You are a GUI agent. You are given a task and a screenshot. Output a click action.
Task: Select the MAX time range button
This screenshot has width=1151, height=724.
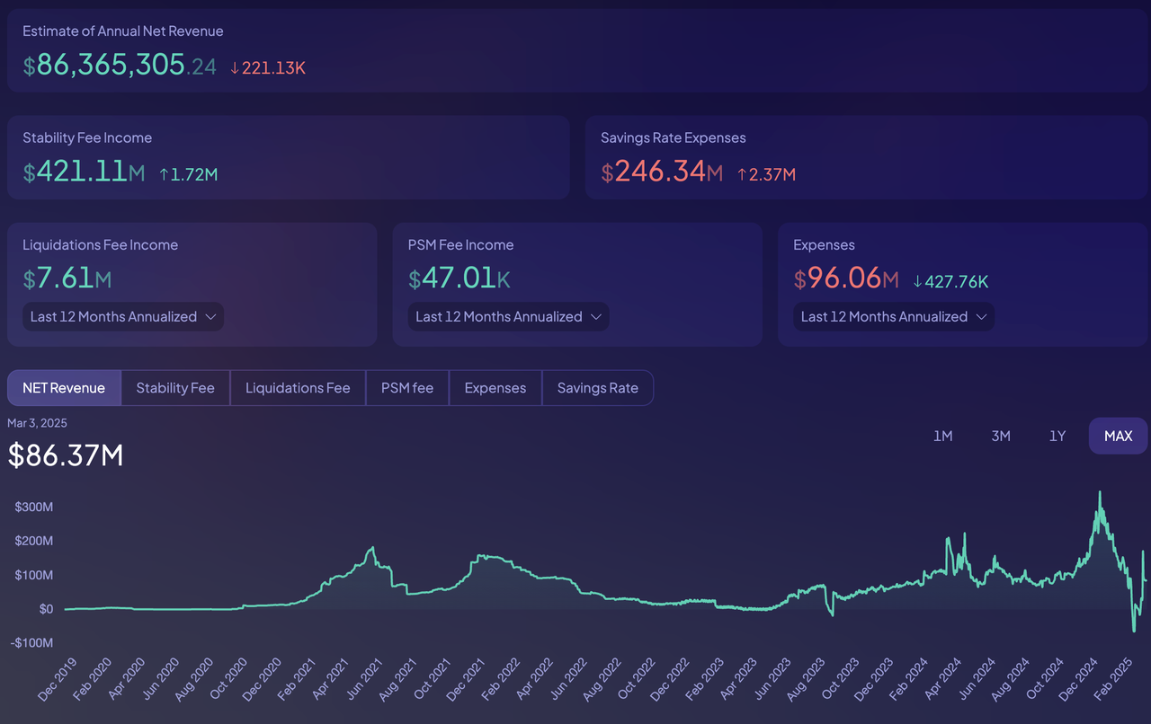pos(1118,436)
